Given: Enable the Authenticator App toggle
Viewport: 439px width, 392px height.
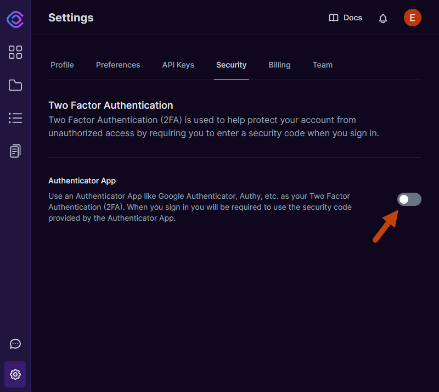Looking at the screenshot, I should click(x=409, y=199).
